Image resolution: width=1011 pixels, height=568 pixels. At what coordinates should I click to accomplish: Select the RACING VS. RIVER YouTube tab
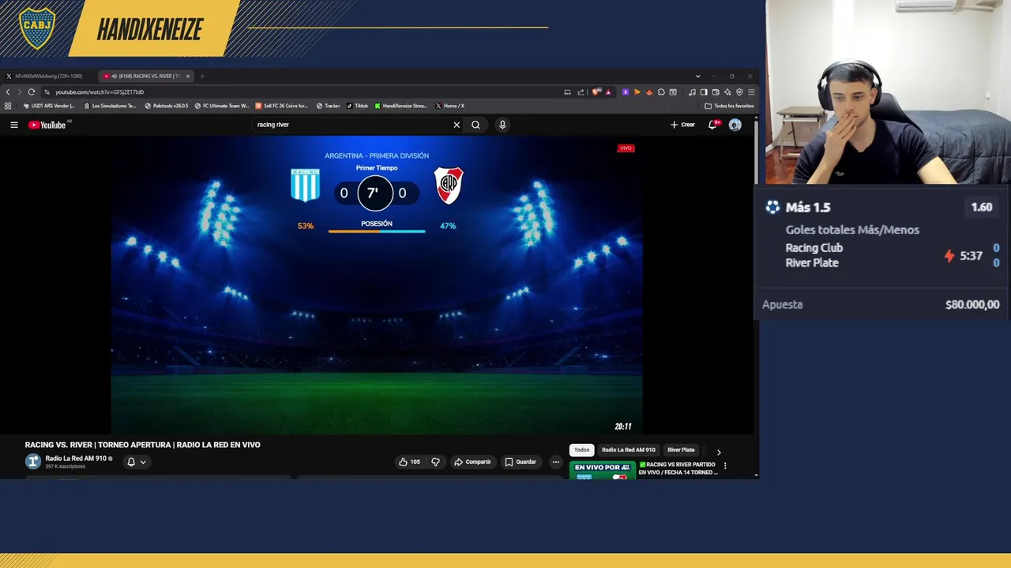(x=146, y=77)
